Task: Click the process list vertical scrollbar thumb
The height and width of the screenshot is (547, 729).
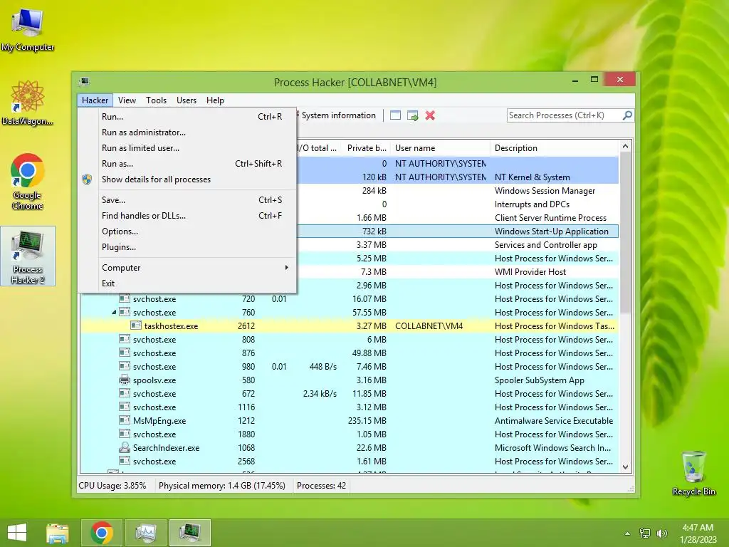Action: (625, 232)
